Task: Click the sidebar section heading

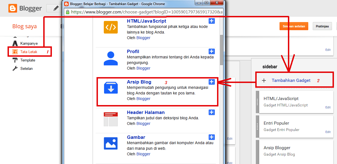Action: coord(270,67)
